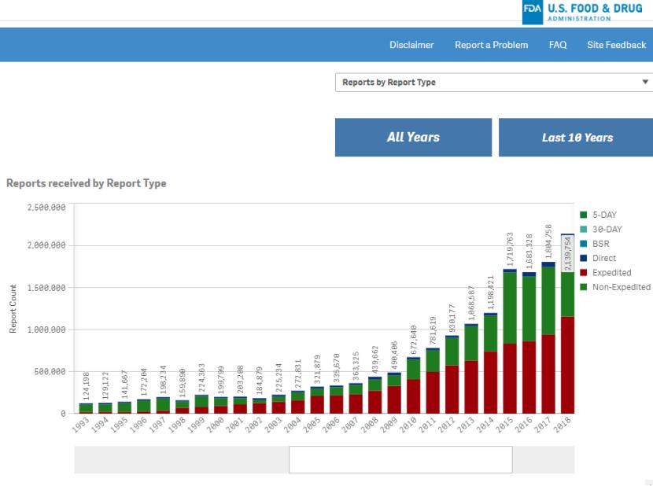Viewport: 653px width, 486px height.
Task: Open the FAQ page
Action: pos(558,45)
